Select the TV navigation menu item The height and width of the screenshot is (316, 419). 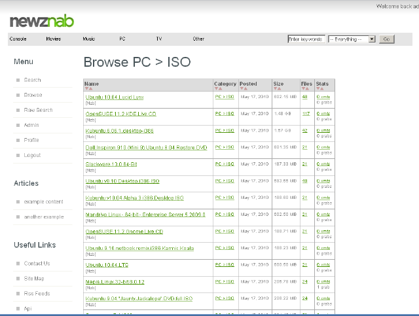click(x=158, y=39)
